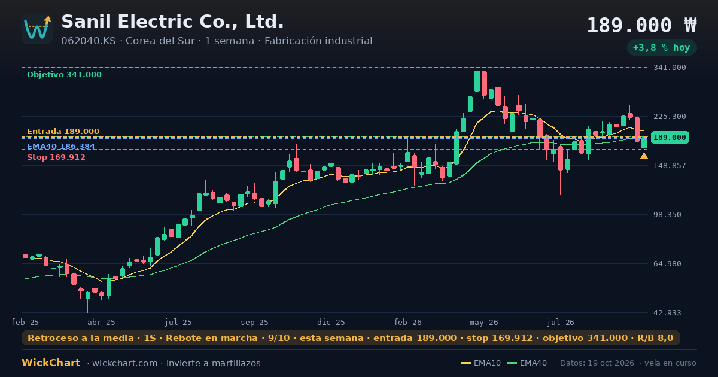Viewport: 718px width, 377px height.
Task: Click the Invierte a martillazos tagline
Action: point(214,363)
